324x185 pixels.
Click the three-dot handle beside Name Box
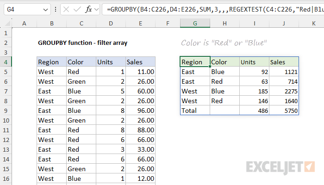pyautogui.click(x=56, y=10)
